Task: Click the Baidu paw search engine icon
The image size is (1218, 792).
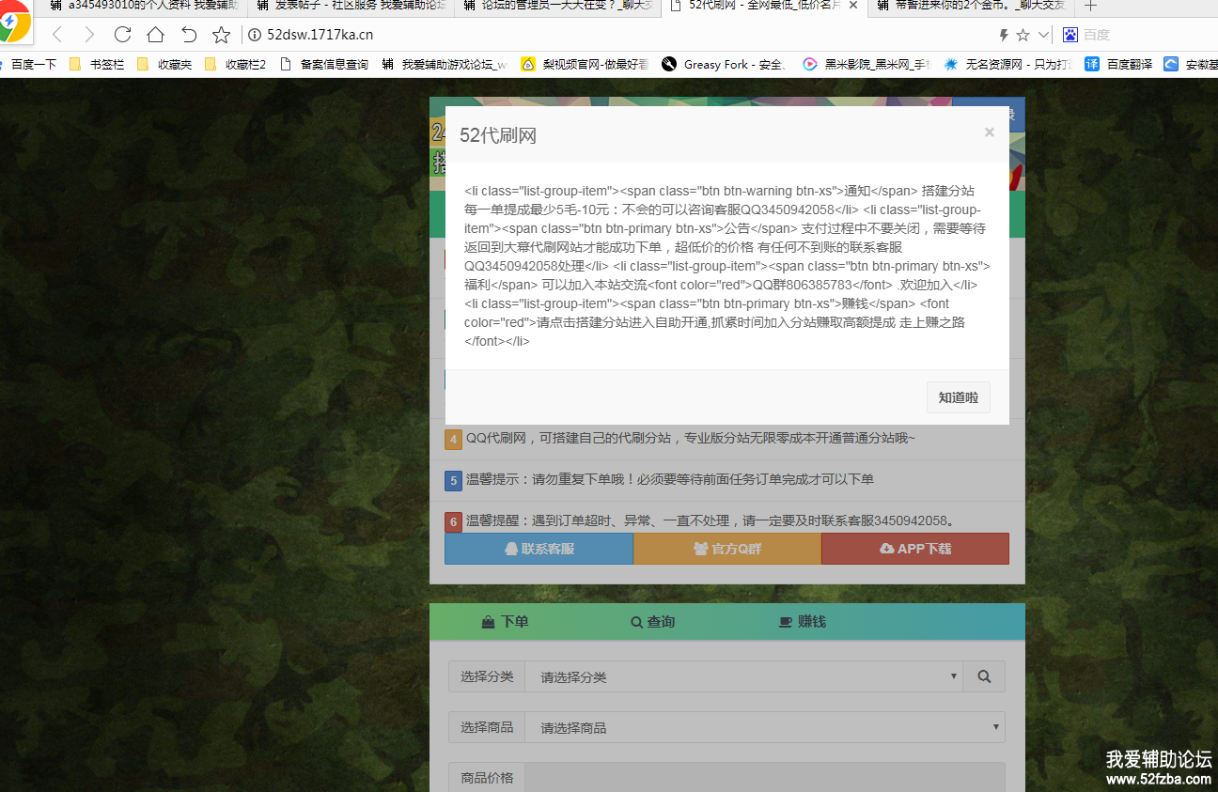Action: (x=1070, y=36)
